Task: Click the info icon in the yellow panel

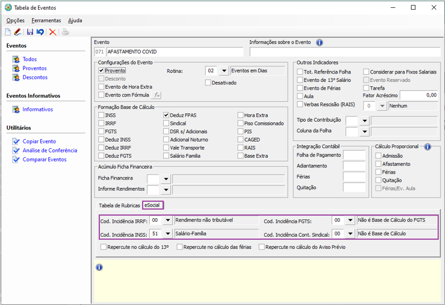Action: 99,267
